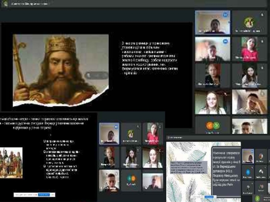This screenshot has height=202, width=270.
Task: Select the orange-teal avatar tile in the bottom-left window
Action: [x=131, y=181]
